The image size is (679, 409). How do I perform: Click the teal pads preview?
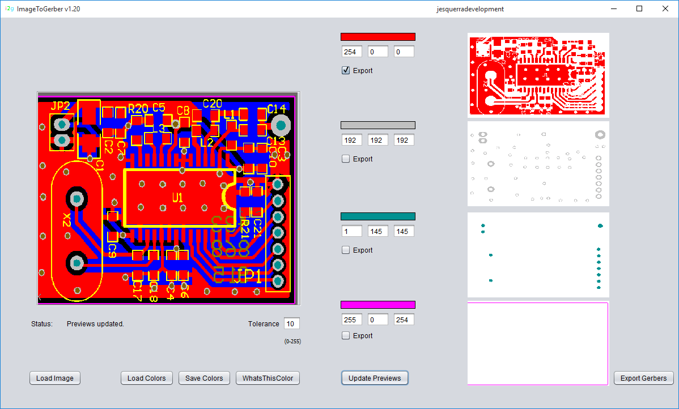tap(538, 254)
